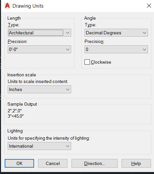Screen dimensions: 154x174
Task: Open the Length Type dropdown showing Architectural
Action: tap(39, 33)
